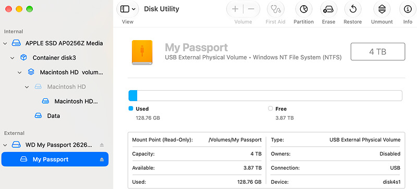Eject the WD My Passport drive
Viewport: 417px width, 189px height.
[102, 145]
